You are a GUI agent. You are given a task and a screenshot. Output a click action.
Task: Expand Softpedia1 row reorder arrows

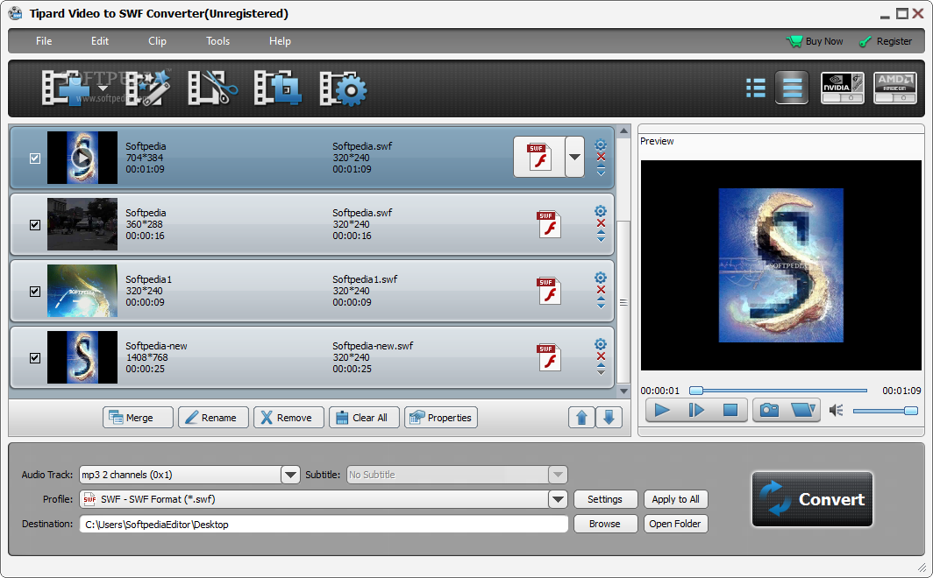tap(601, 303)
